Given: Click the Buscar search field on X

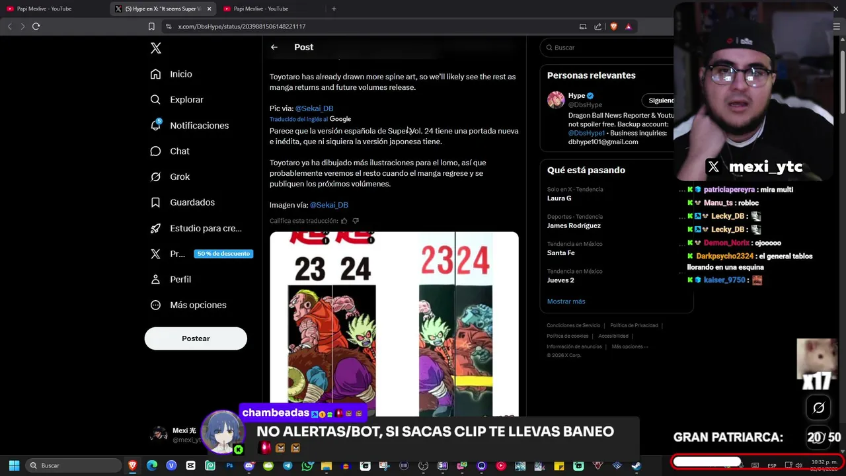Looking at the screenshot, I should click(x=608, y=48).
